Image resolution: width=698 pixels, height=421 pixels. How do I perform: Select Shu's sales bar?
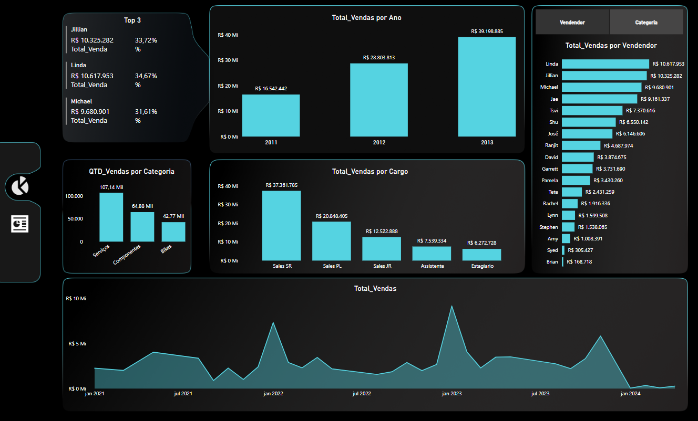[x=589, y=122]
